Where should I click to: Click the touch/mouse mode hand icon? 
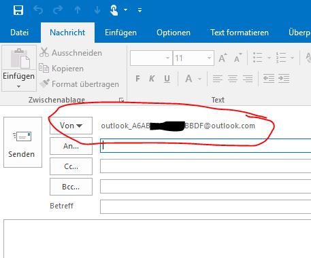point(114,10)
